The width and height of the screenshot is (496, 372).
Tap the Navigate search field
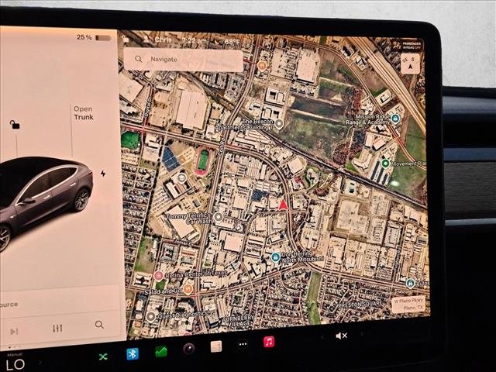point(183,59)
